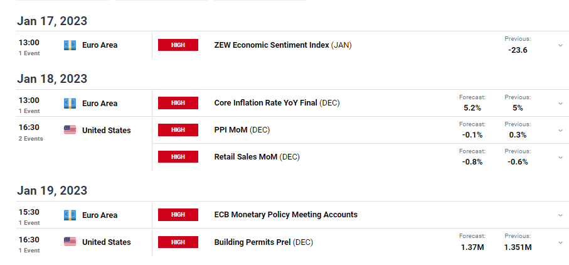Click the HIGH badge for PPI MoM
This screenshot has width=569, height=265.
click(178, 130)
